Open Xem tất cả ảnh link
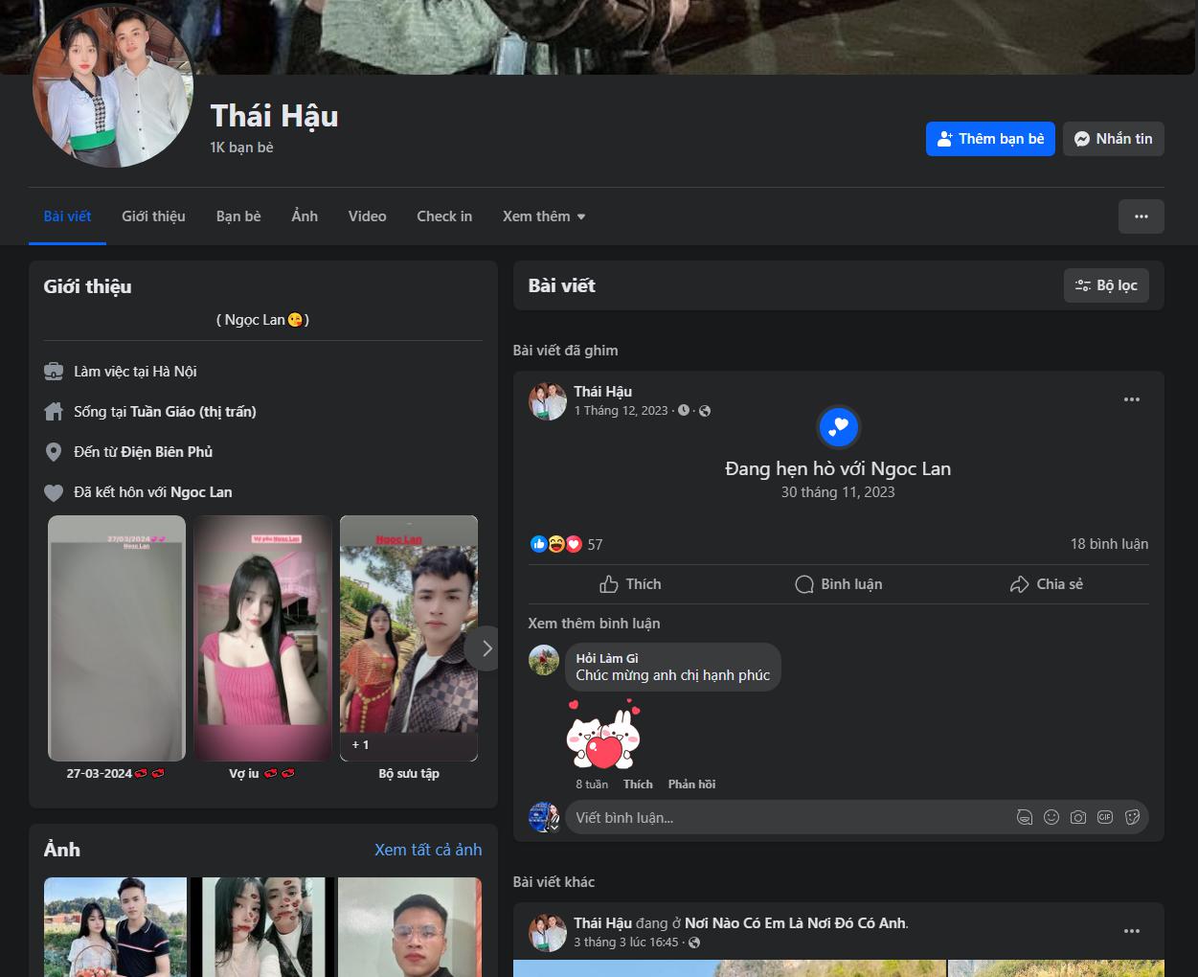 428,850
